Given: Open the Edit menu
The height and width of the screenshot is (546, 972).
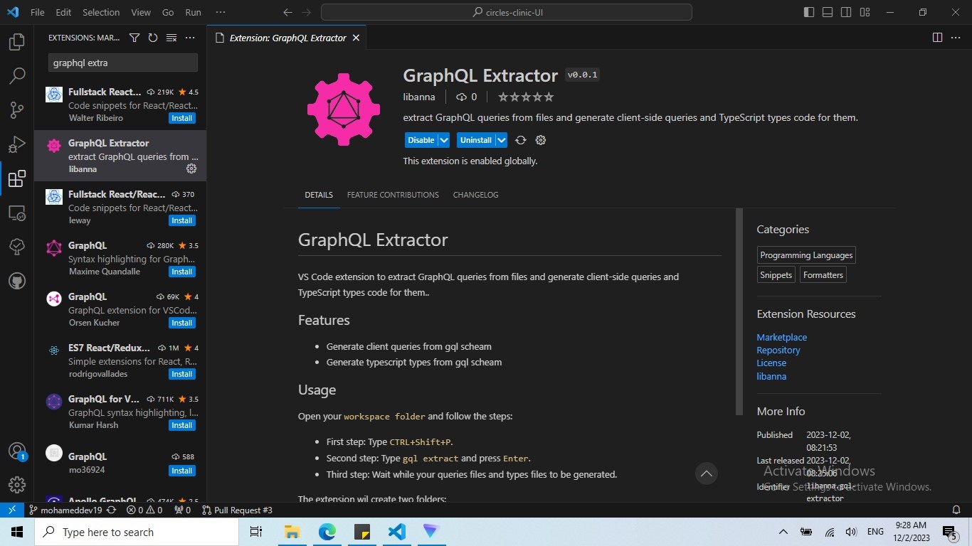Looking at the screenshot, I should click(x=63, y=12).
